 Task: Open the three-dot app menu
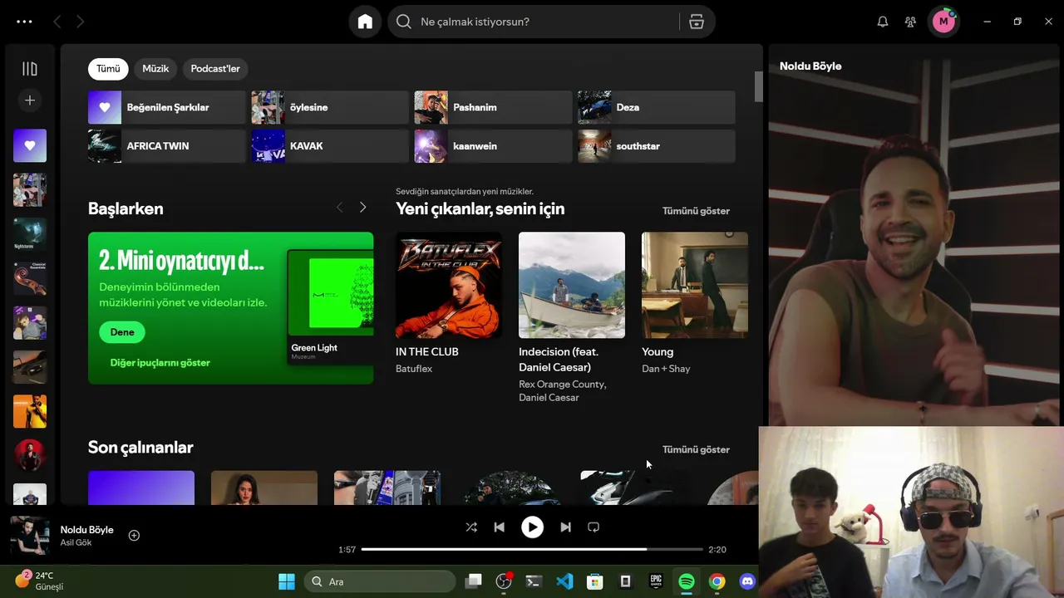(x=24, y=22)
